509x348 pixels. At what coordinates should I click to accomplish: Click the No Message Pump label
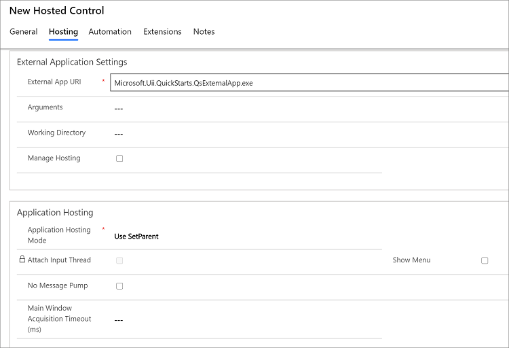coord(58,285)
